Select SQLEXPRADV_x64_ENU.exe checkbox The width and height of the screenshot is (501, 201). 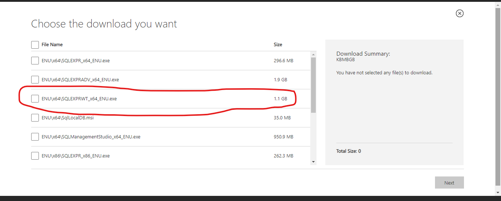[35, 80]
